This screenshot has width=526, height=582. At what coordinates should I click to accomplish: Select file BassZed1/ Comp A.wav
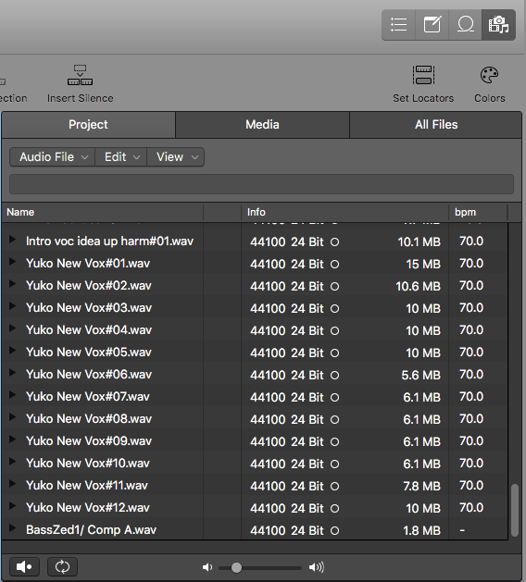click(91, 529)
